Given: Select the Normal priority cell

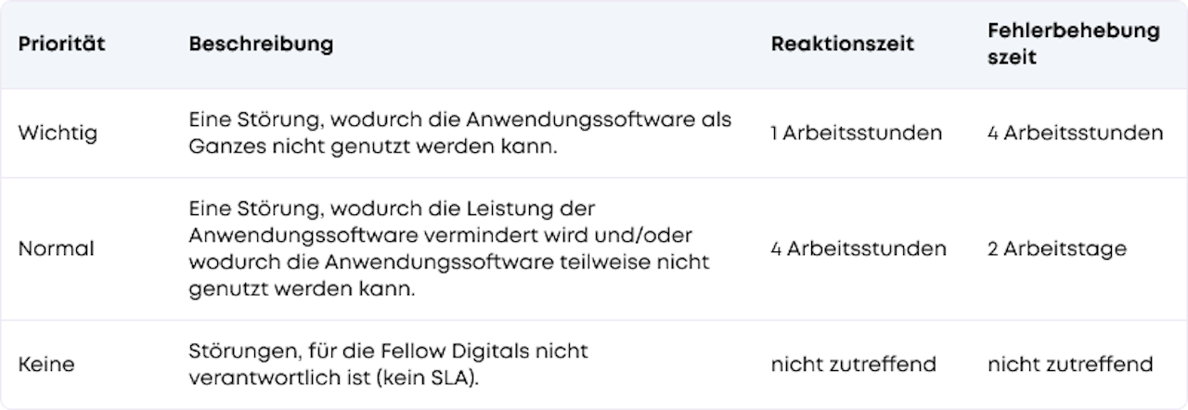Looking at the screenshot, I should tap(57, 249).
